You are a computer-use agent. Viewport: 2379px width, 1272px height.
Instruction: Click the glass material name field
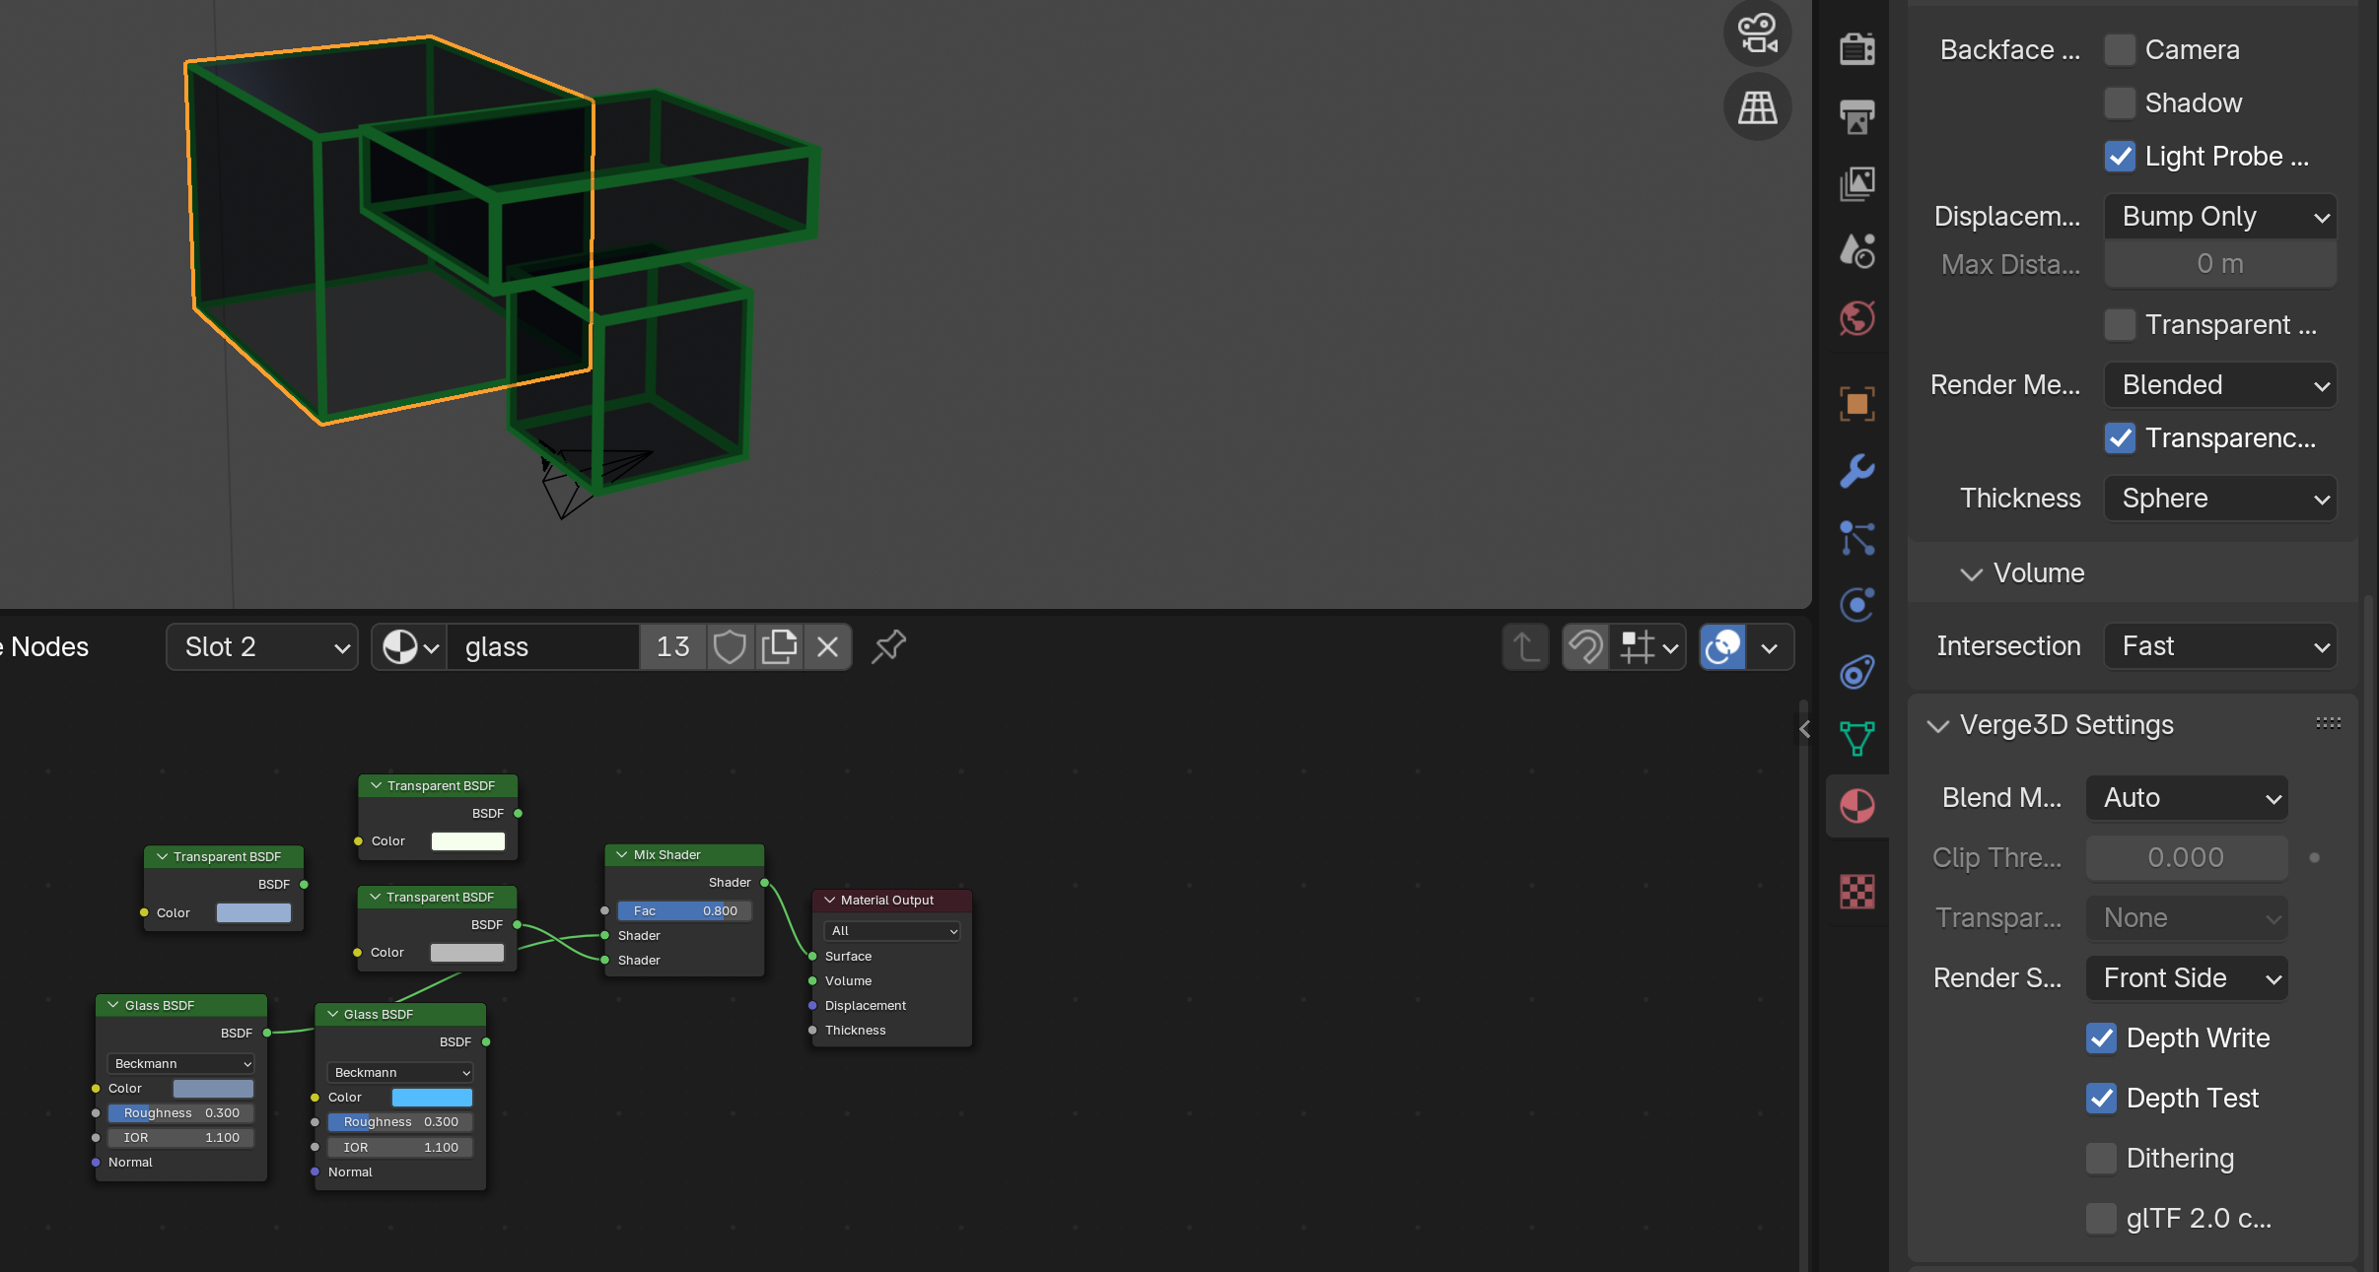pyautogui.click(x=543, y=646)
